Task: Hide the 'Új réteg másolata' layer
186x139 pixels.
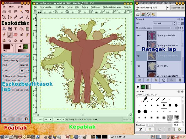Action: (139, 35)
